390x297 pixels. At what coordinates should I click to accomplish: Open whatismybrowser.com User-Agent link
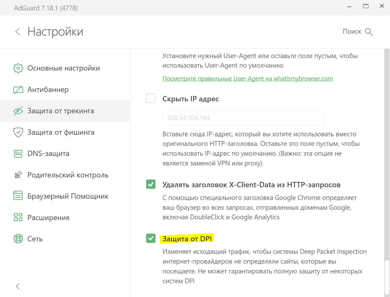(x=248, y=78)
